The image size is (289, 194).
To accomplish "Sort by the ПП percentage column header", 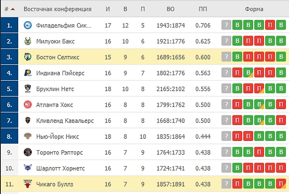I will [x=203, y=9].
